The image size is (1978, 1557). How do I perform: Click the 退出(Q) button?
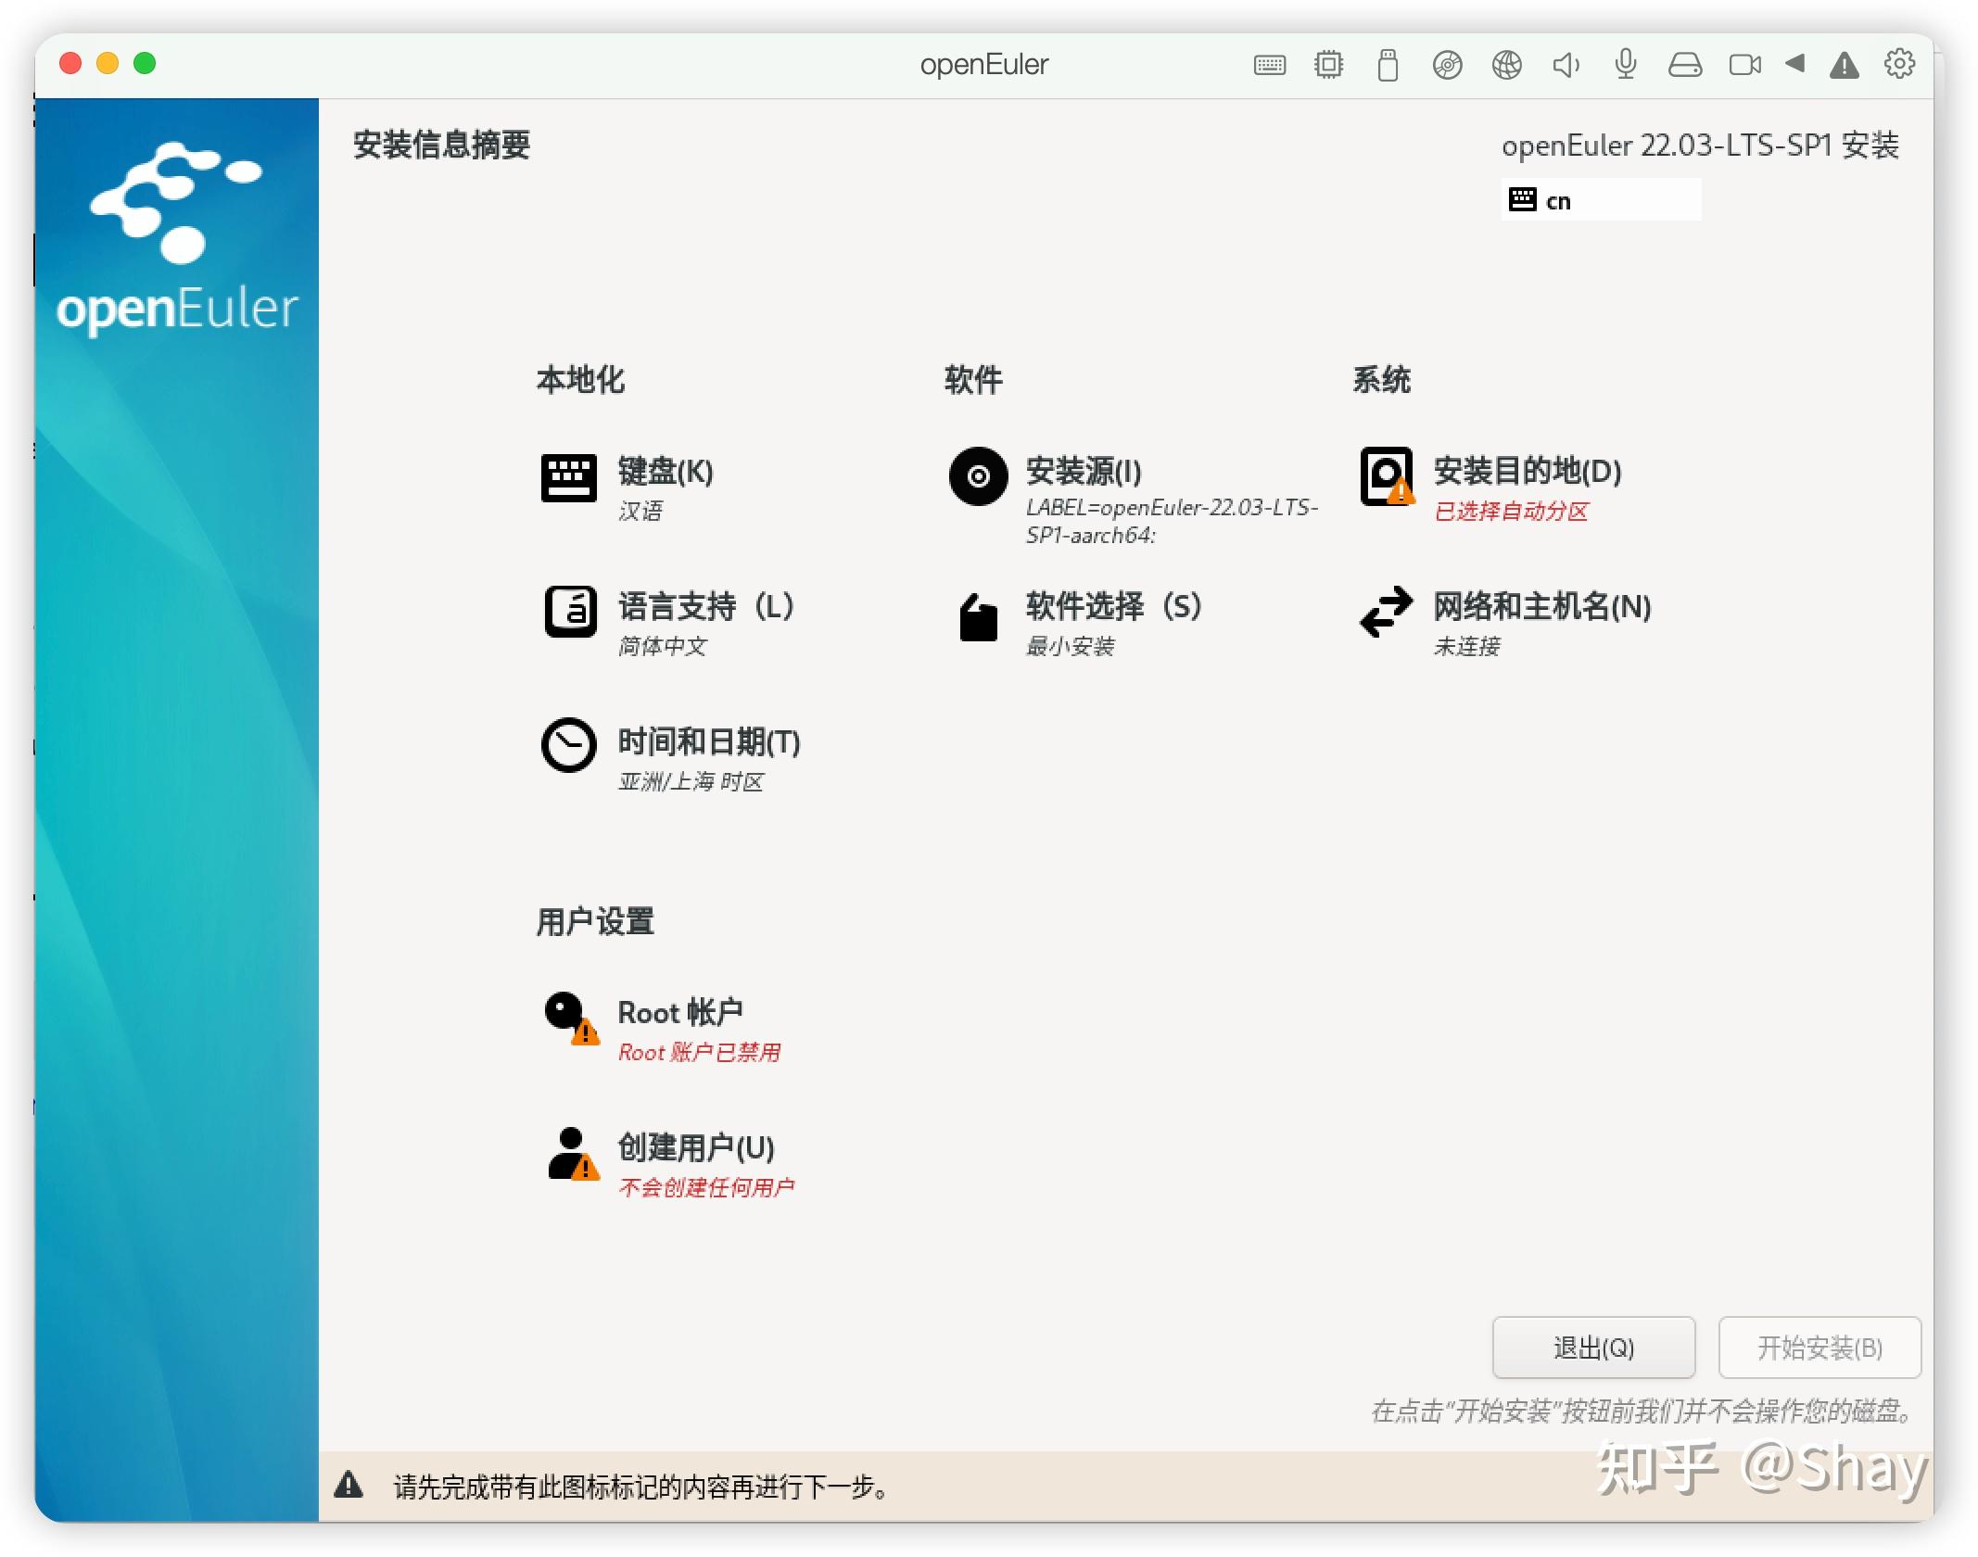click(1593, 1348)
